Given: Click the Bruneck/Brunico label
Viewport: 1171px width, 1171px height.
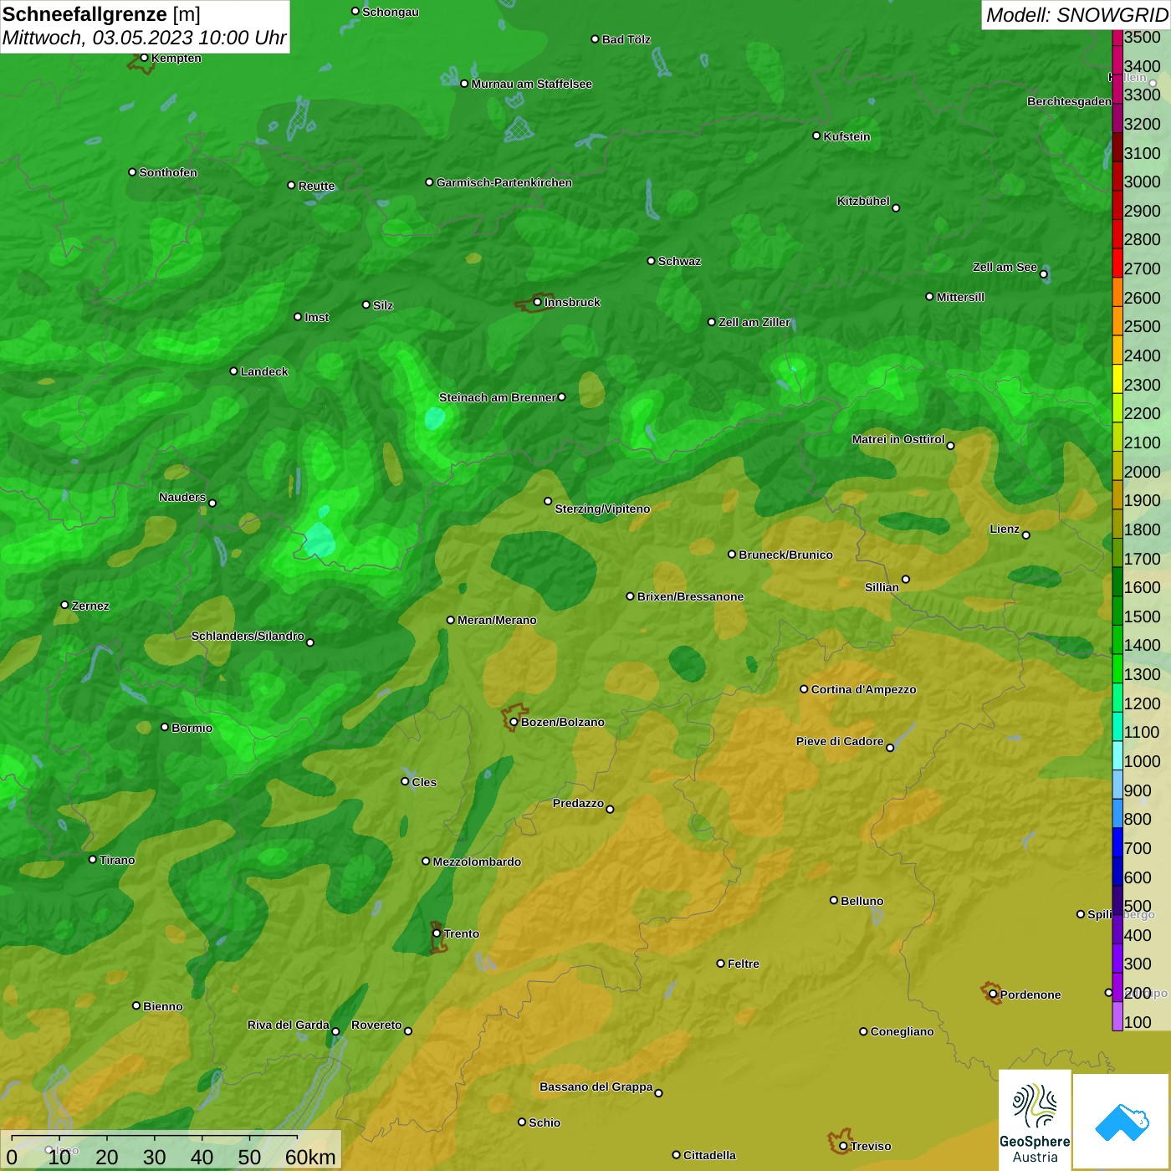Looking at the screenshot, I should [x=785, y=555].
